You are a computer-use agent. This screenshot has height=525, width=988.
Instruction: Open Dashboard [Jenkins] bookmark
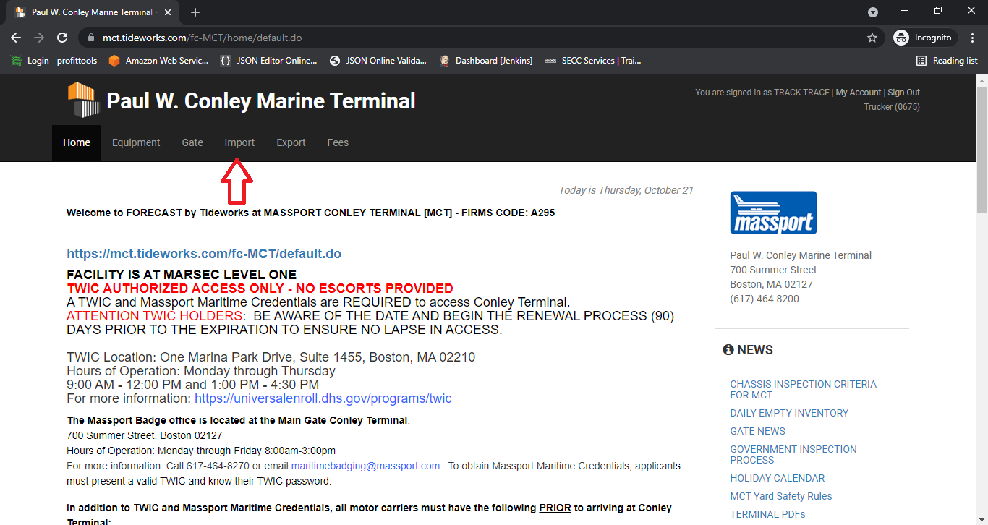tap(485, 61)
